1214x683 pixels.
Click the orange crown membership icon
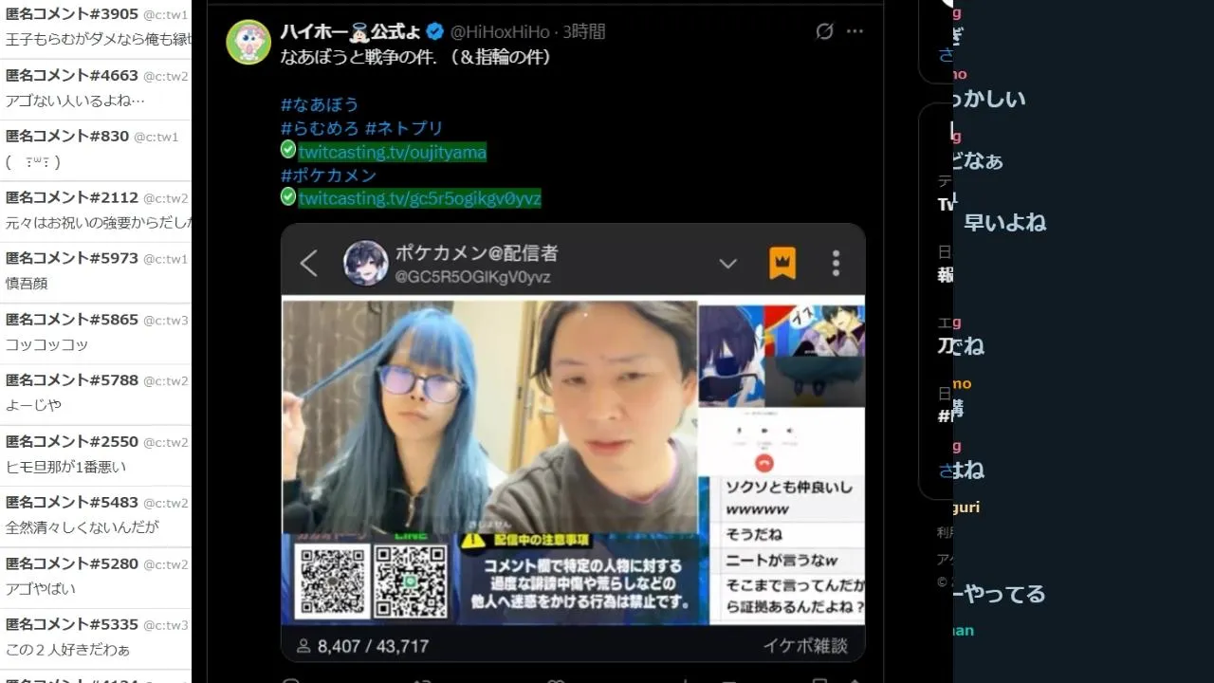pyautogui.click(x=782, y=263)
